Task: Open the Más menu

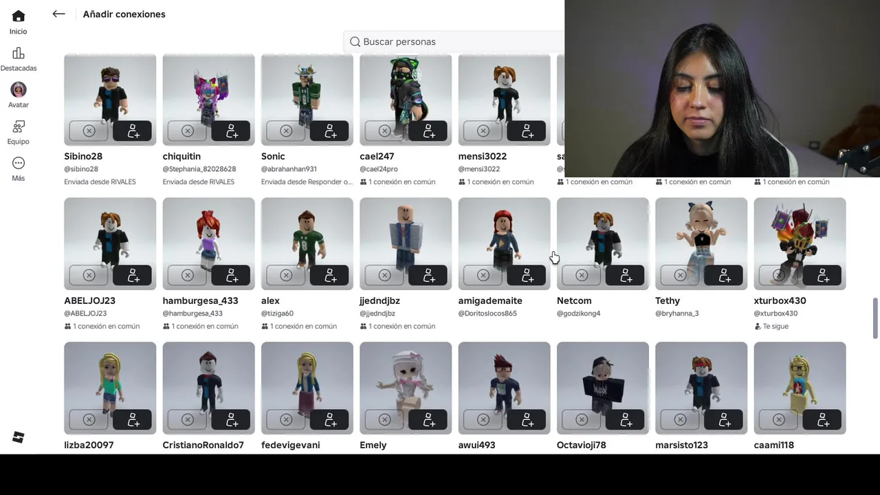Action: point(19,169)
